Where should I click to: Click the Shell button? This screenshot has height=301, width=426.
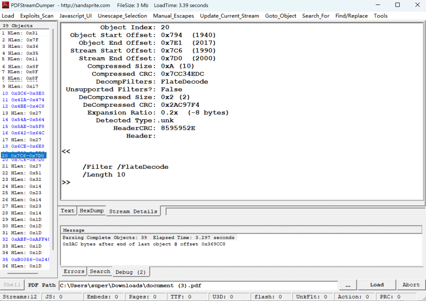tap(12, 285)
